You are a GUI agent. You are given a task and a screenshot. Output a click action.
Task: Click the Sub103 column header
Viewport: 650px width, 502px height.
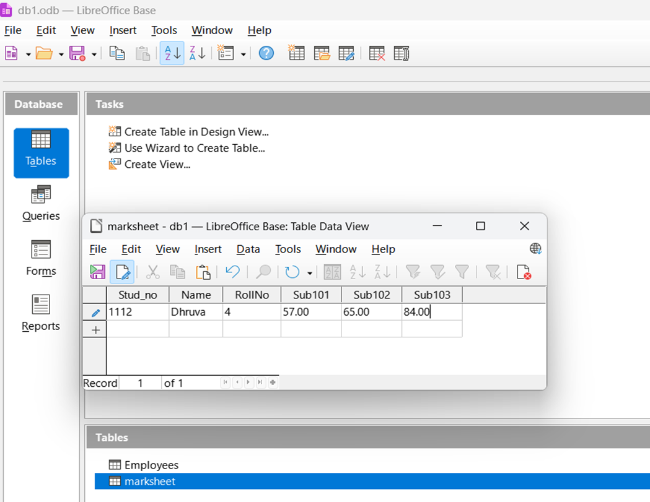coord(432,295)
